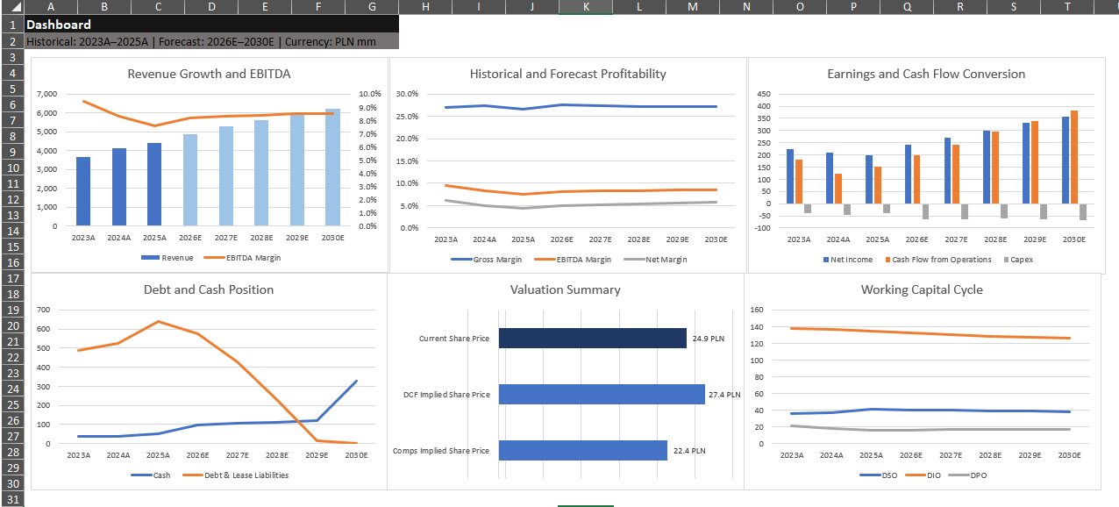
Task: Select the orange DIO line in Working Capital chart
Action: click(930, 333)
